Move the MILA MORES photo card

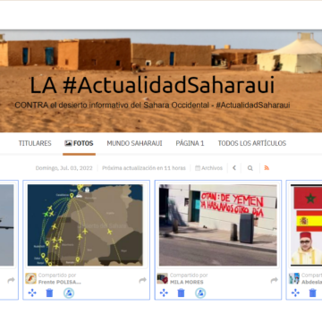pyautogui.click(x=164, y=293)
